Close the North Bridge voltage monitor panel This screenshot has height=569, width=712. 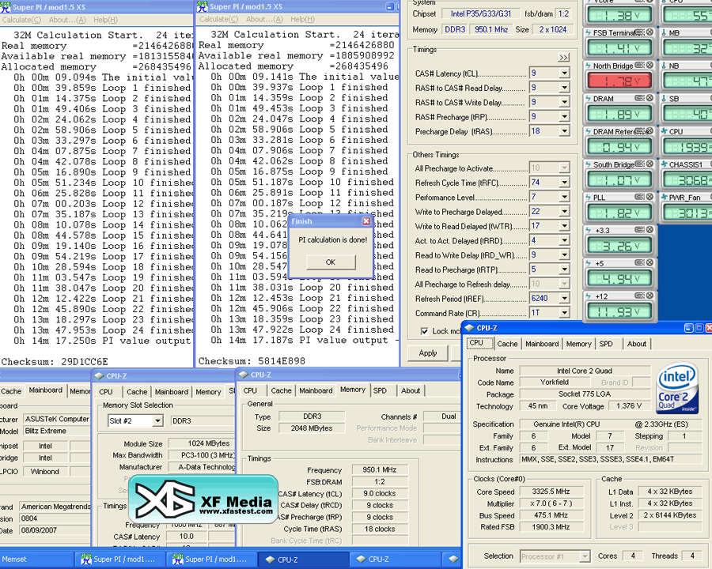[x=650, y=66]
